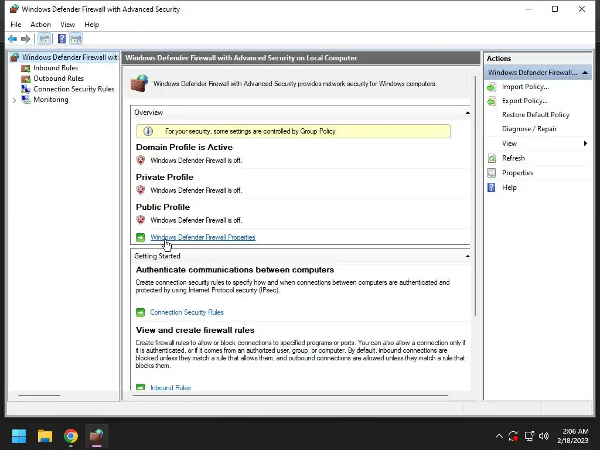Click Export Policy... action
Screen dimensions: 600x450
pyautogui.click(x=524, y=101)
